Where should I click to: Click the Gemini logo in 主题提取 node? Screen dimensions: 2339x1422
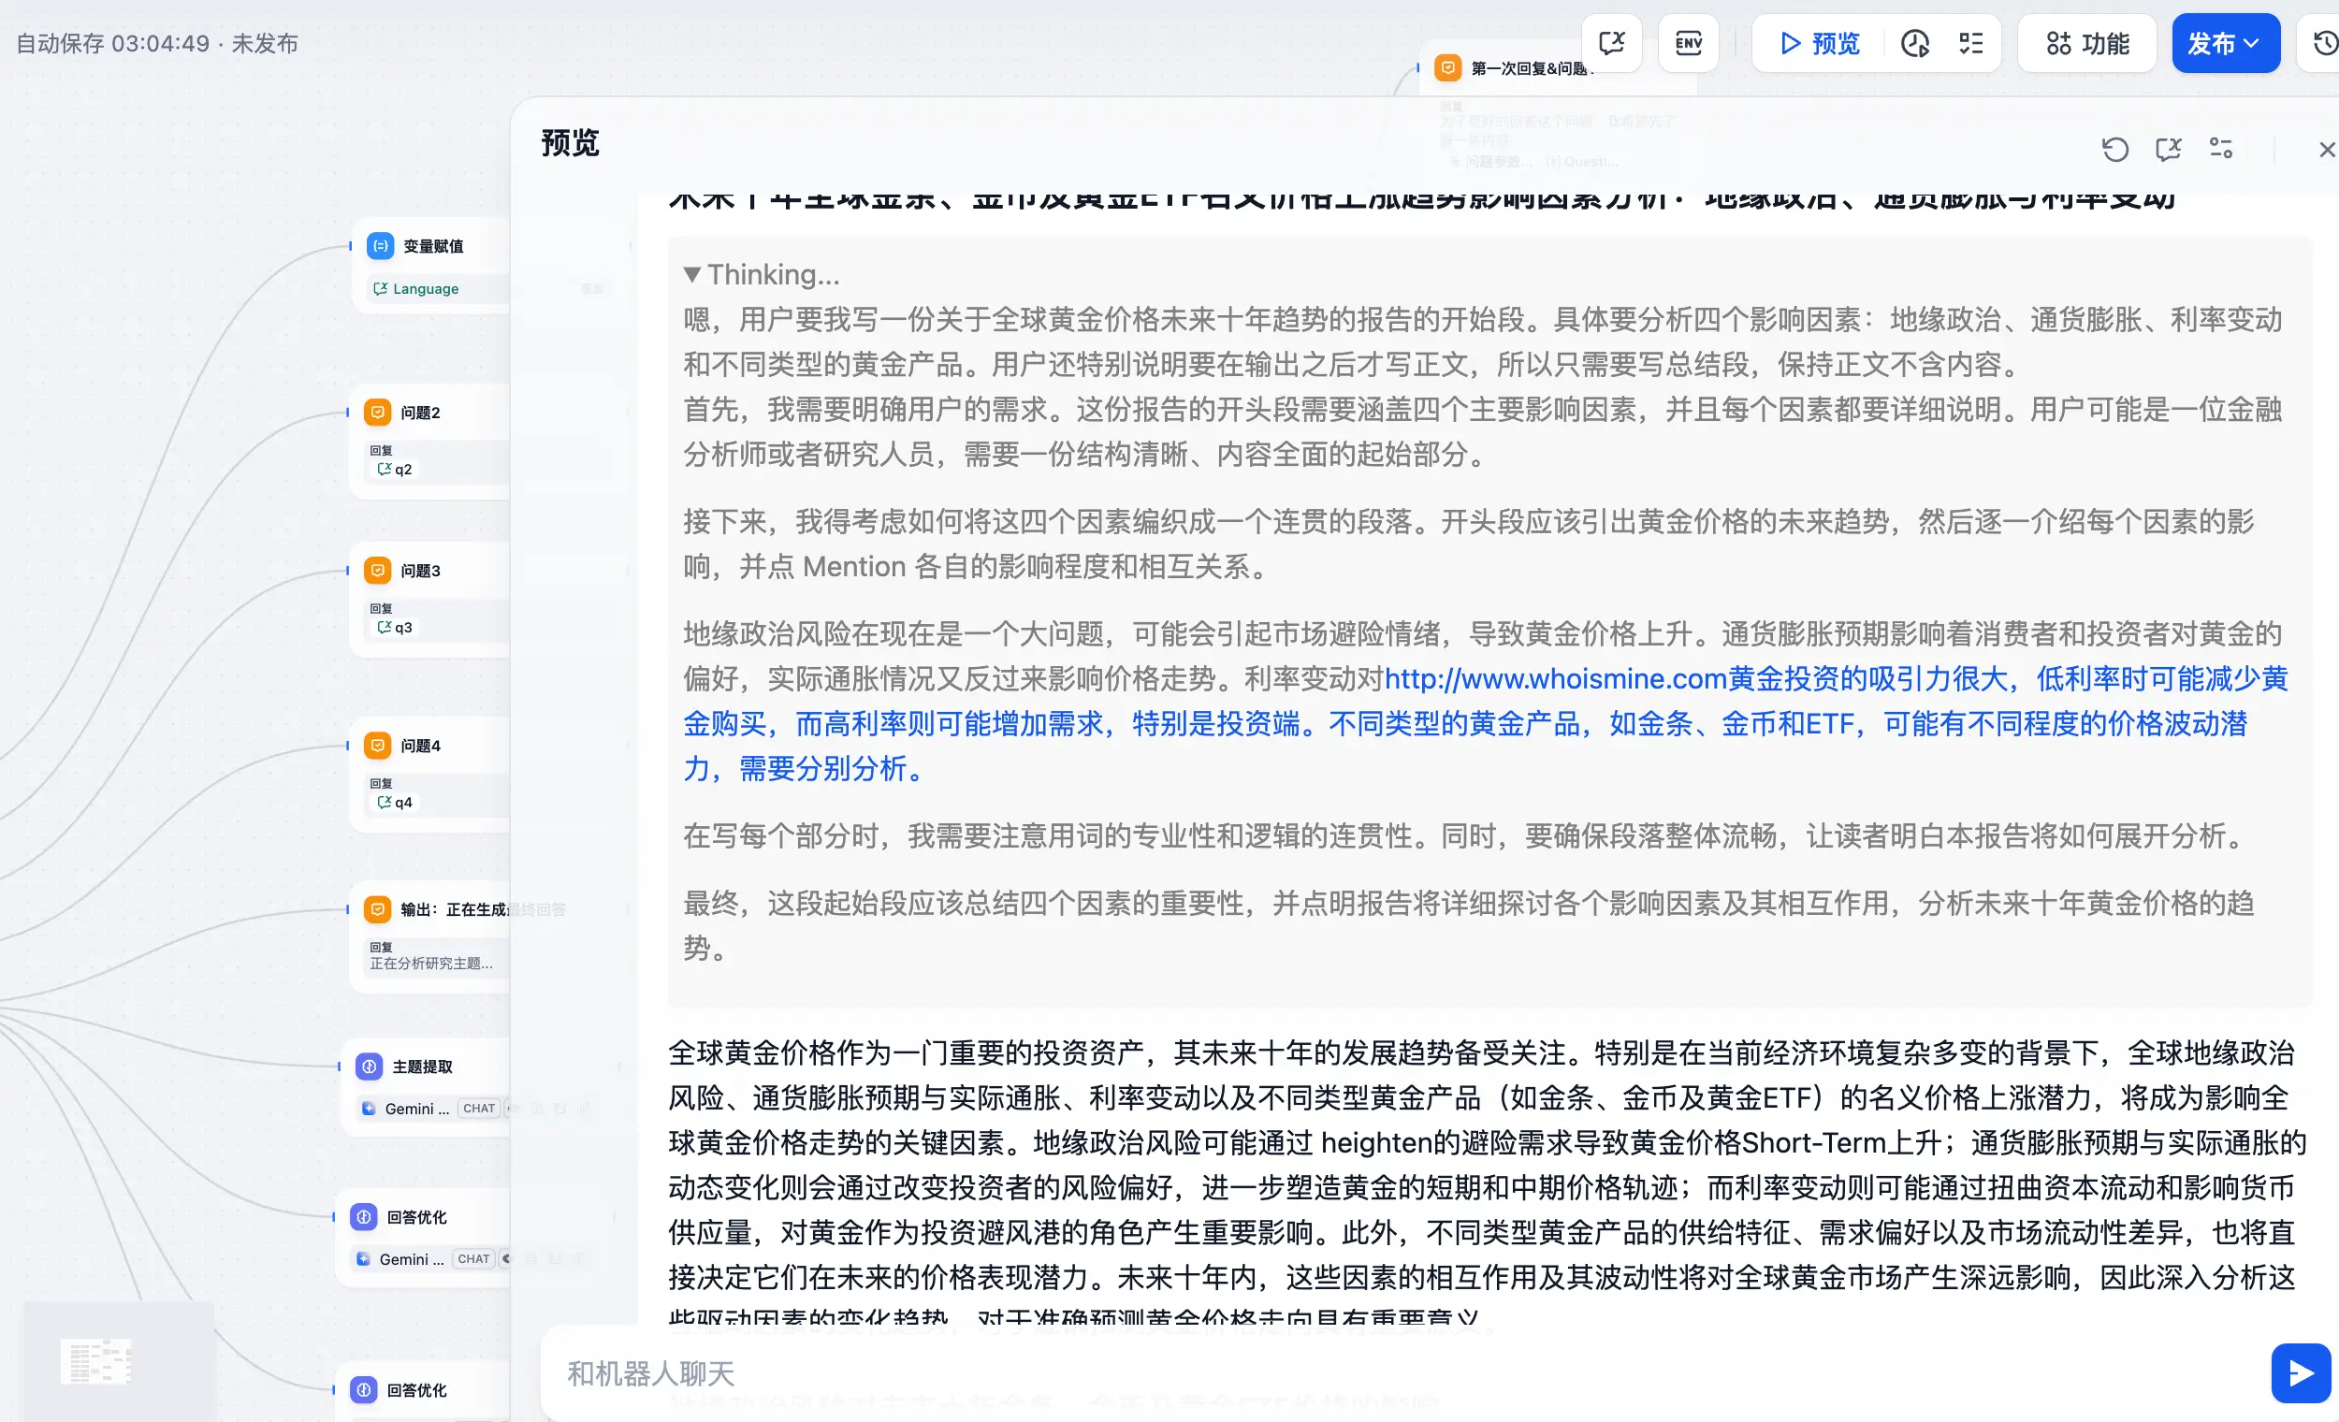tap(369, 1108)
